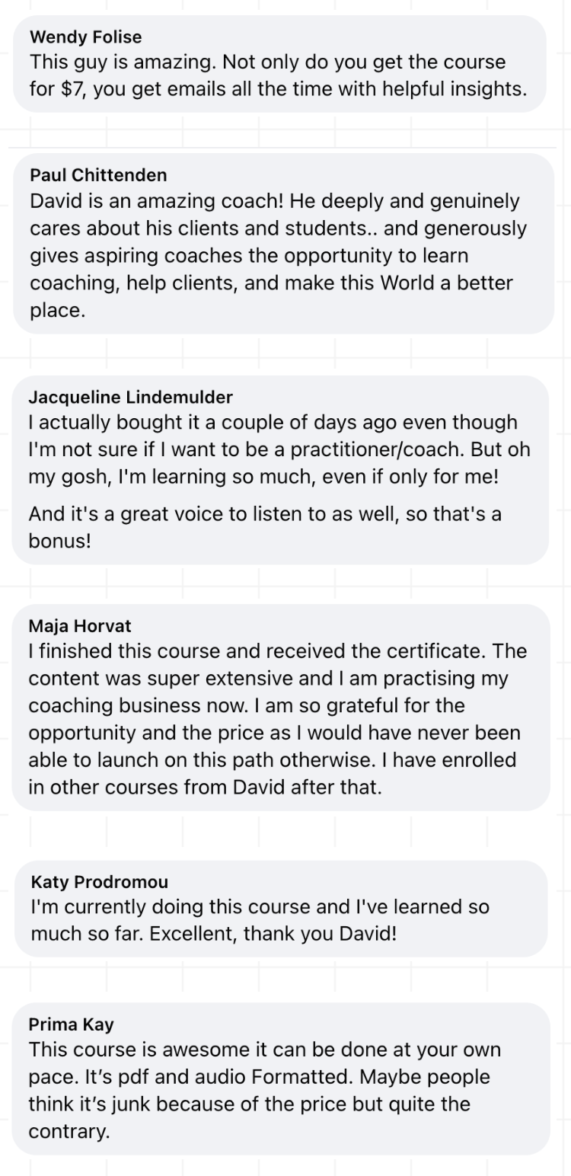This screenshot has height=1176, width=571.
Task: Open Katy Prodromou's name link
Action: (100, 881)
